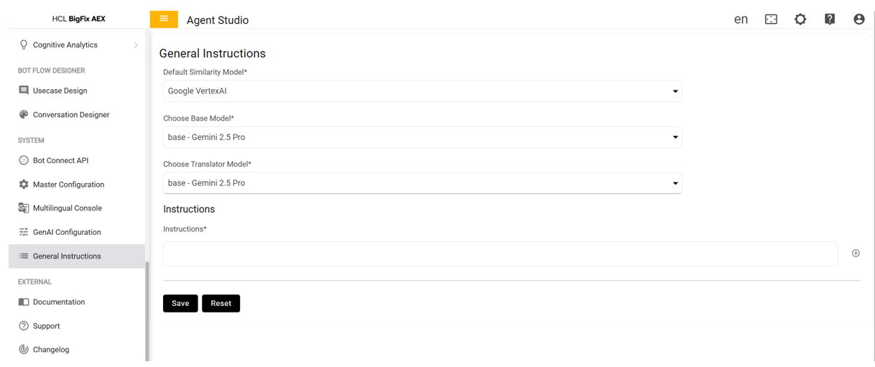Click the yellow hamburger menu button

point(164,19)
